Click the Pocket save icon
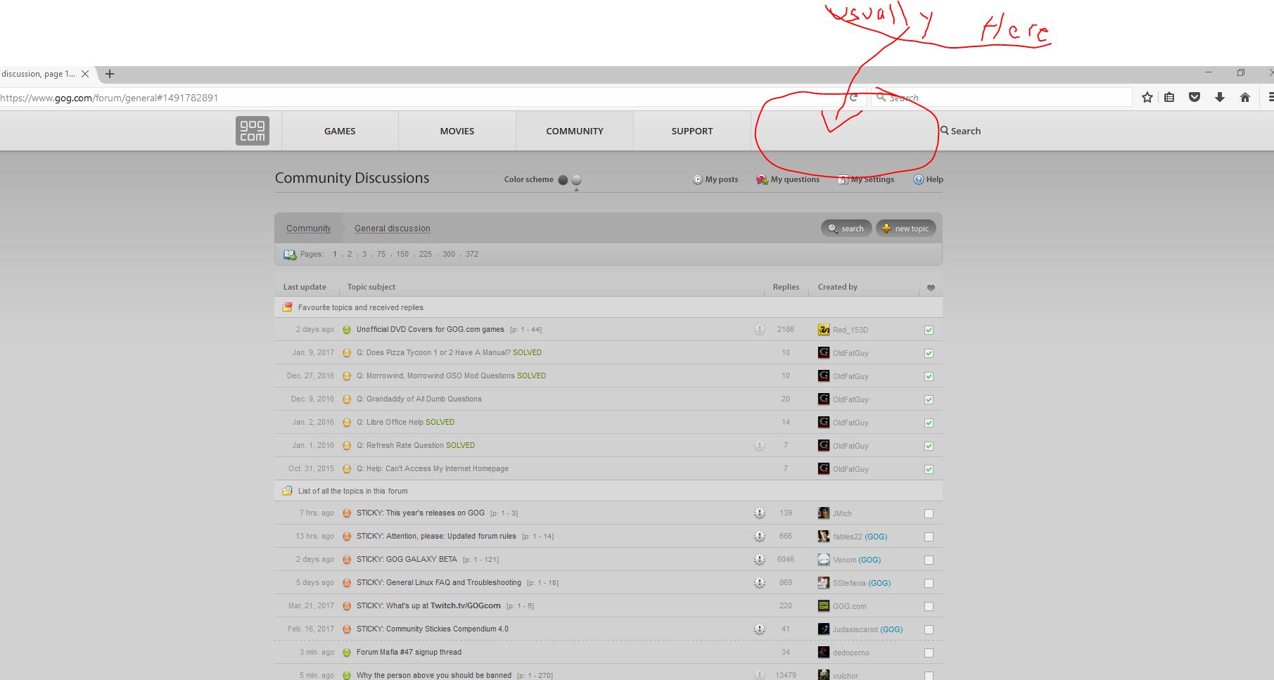Viewport: 1274px width, 680px height. pos(1195,98)
